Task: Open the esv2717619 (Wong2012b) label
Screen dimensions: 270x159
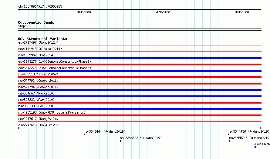Action: point(38,125)
